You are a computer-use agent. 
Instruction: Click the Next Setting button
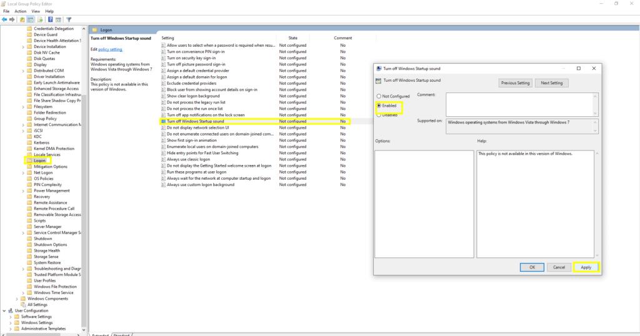pyautogui.click(x=552, y=83)
